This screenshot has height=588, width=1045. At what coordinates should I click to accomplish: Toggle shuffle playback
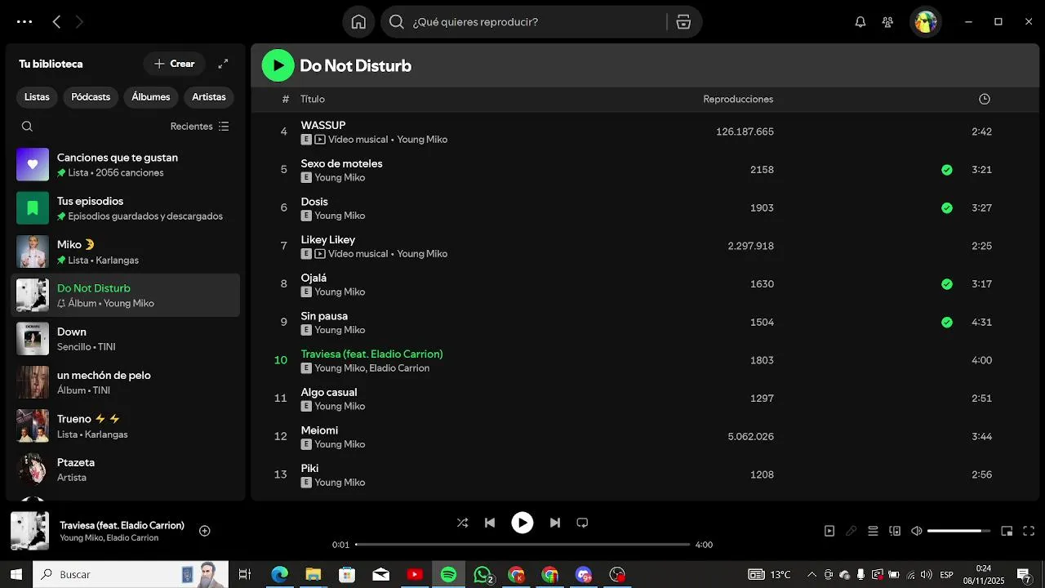[462, 523]
